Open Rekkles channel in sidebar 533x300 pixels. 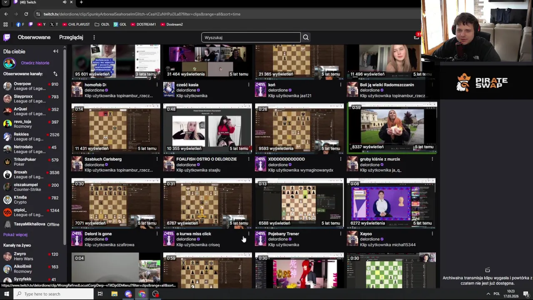[32, 137]
